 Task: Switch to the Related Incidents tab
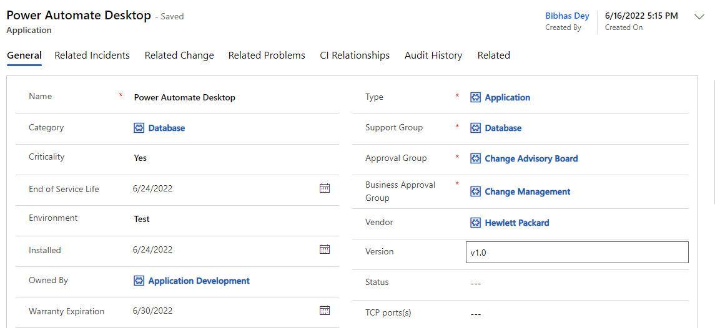(92, 55)
